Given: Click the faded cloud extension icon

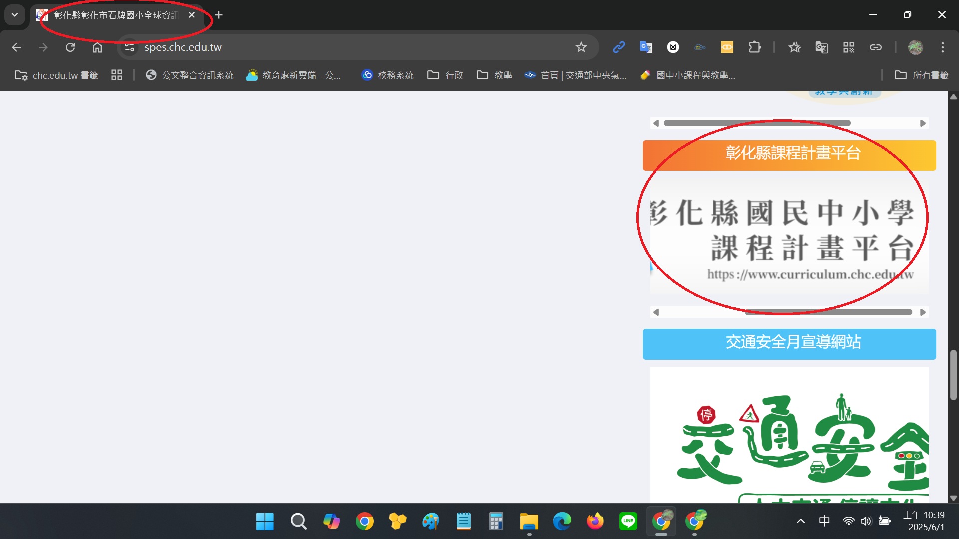Looking at the screenshot, I should click(x=700, y=47).
